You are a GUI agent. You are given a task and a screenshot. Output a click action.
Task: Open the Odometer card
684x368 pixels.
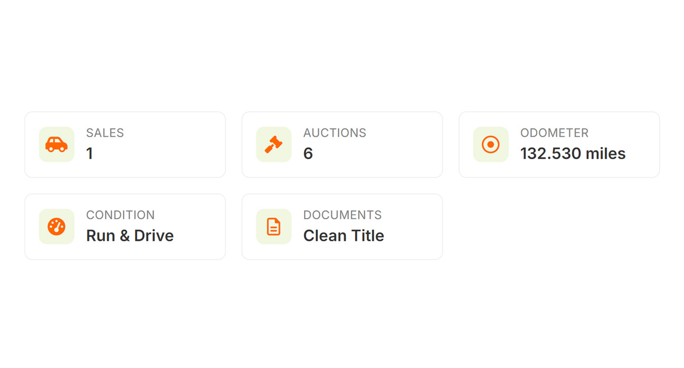pyautogui.click(x=559, y=145)
